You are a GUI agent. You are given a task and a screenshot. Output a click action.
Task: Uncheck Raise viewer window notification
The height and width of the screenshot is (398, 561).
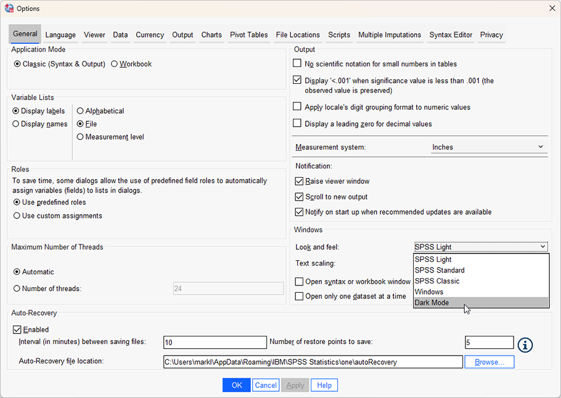(297, 181)
